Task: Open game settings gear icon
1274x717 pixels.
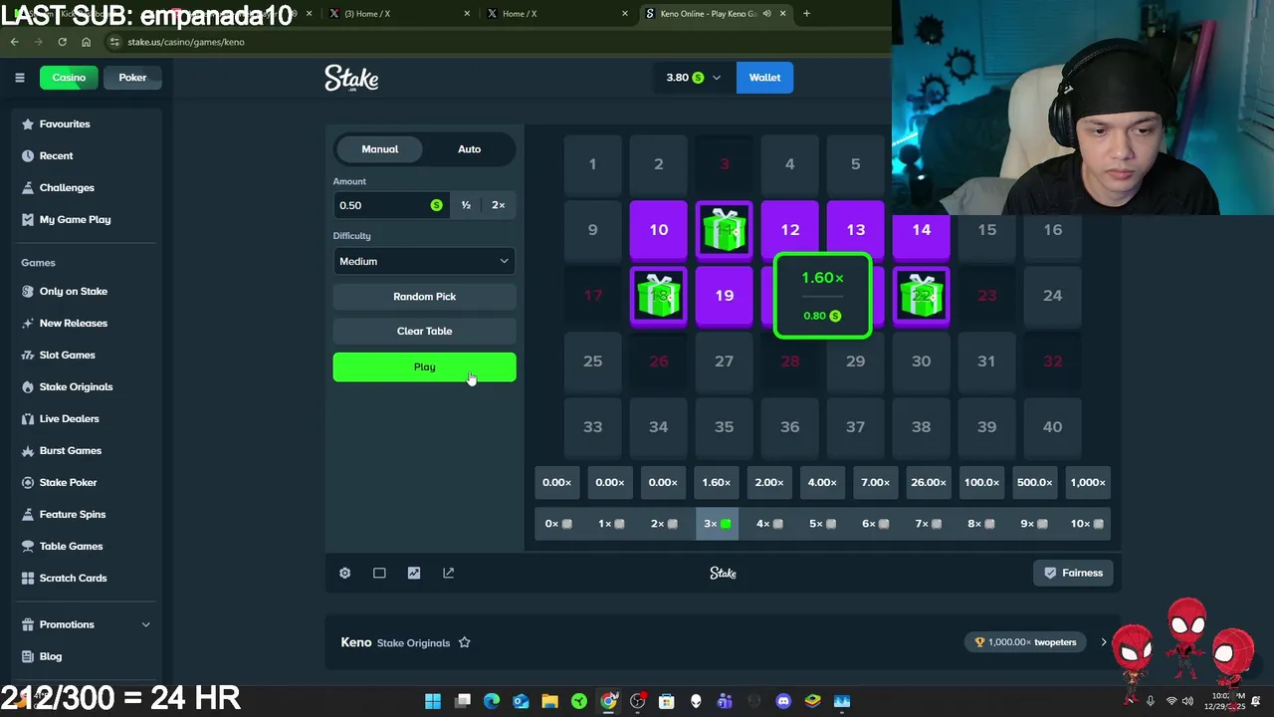Action: point(344,573)
